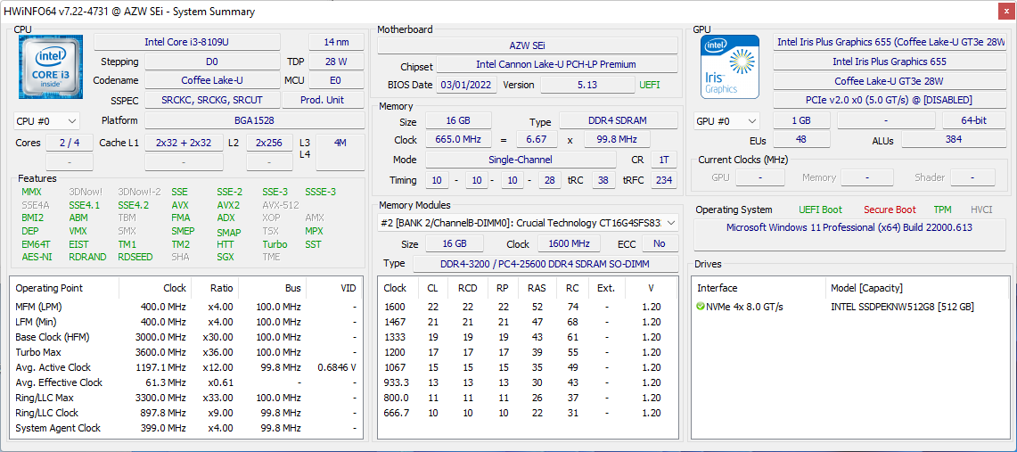Image resolution: width=1017 pixels, height=452 pixels.
Task: Click the PCIe v2.0 bus info field
Action: point(890,100)
